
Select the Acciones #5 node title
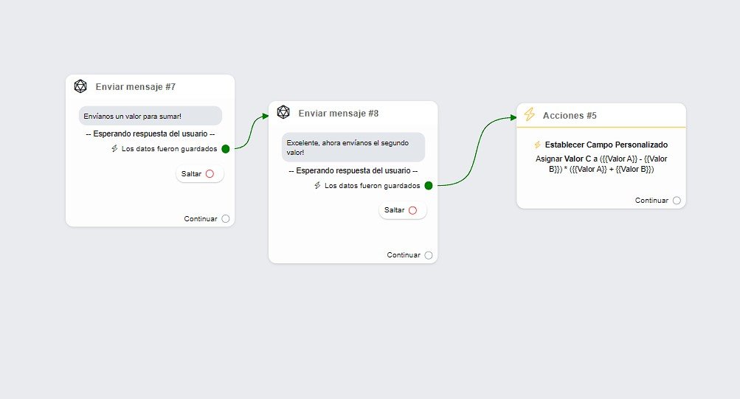(x=570, y=116)
